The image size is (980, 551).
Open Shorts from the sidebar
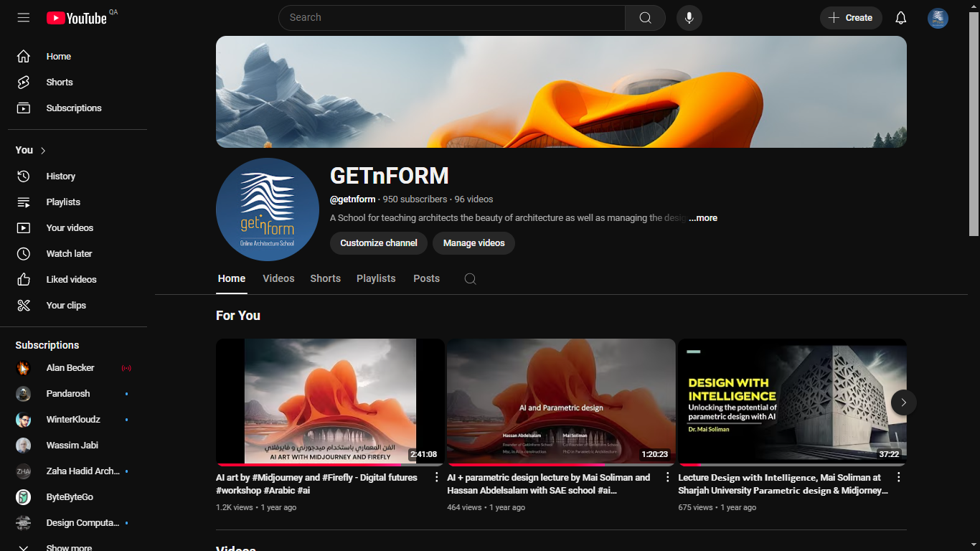(60, 83)
